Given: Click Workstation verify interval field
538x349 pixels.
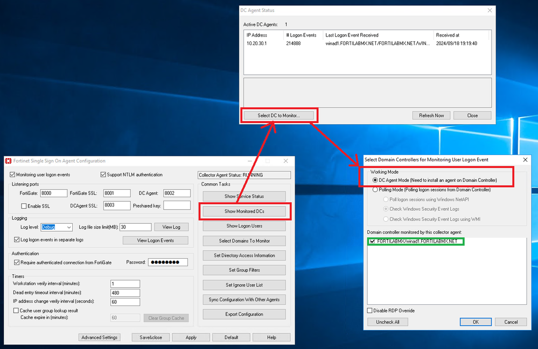Looking at the screenshot, I should pos(125,284).
